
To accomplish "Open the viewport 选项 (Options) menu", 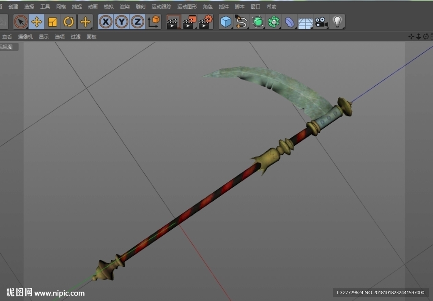I will pos(60,37).
